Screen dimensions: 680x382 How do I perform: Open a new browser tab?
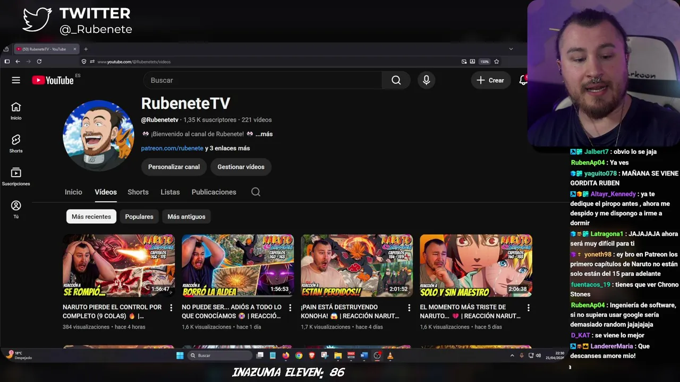tap(86, 49)
